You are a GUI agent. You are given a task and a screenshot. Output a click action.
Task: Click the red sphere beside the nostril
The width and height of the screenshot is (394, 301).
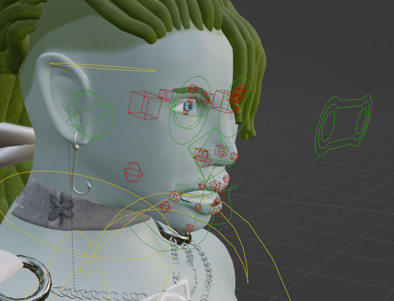201,154
